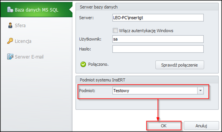Confirm with the OK button
Screen dimensions: 222x132
point(164,126)
